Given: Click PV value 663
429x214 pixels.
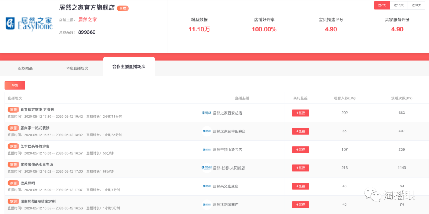Looking at the screenshot, I should tap(402, 113).
